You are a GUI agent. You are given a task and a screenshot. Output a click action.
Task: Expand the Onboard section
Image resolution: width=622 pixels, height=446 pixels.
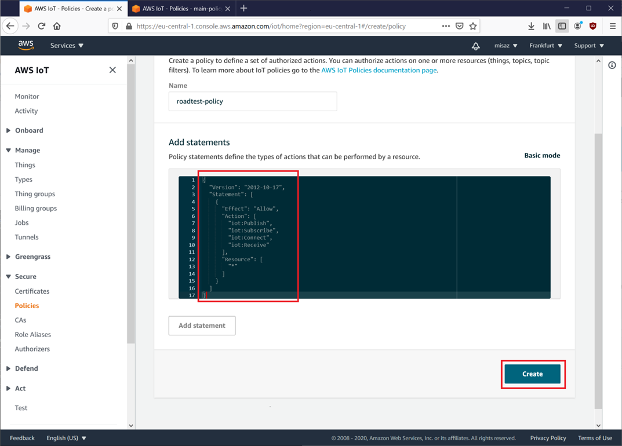click(x=29, y=130)
